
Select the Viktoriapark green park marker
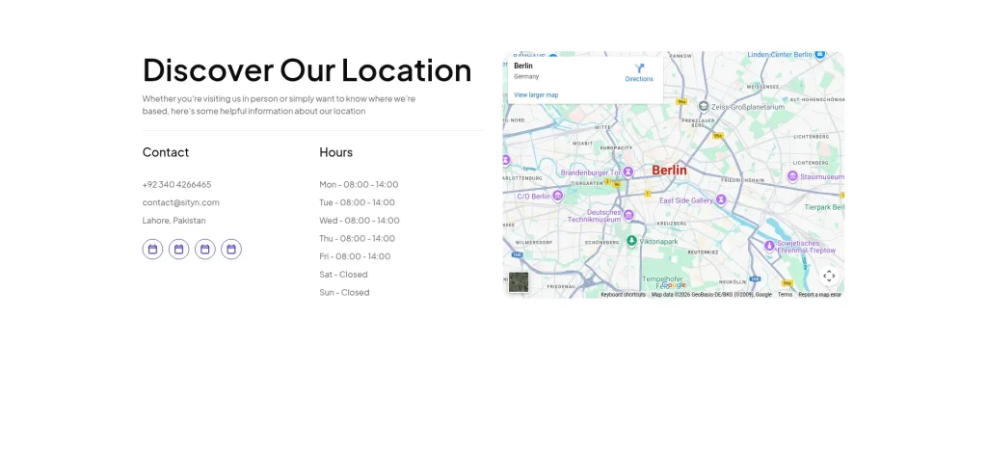coord(631,241)
